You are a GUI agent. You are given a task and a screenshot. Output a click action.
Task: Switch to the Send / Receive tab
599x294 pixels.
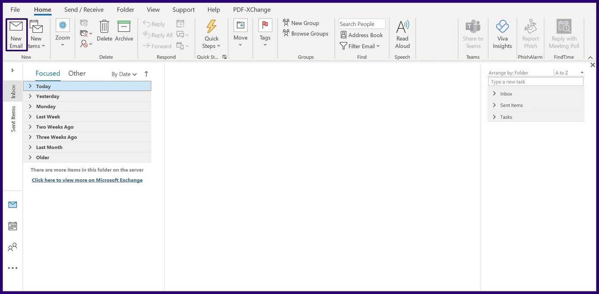pos(84,9)
